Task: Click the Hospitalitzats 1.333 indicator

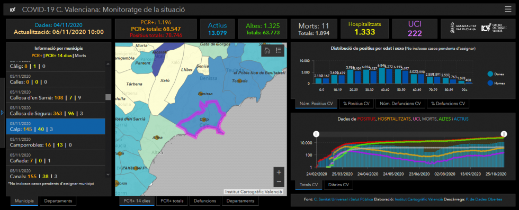Action: (364, 29)
